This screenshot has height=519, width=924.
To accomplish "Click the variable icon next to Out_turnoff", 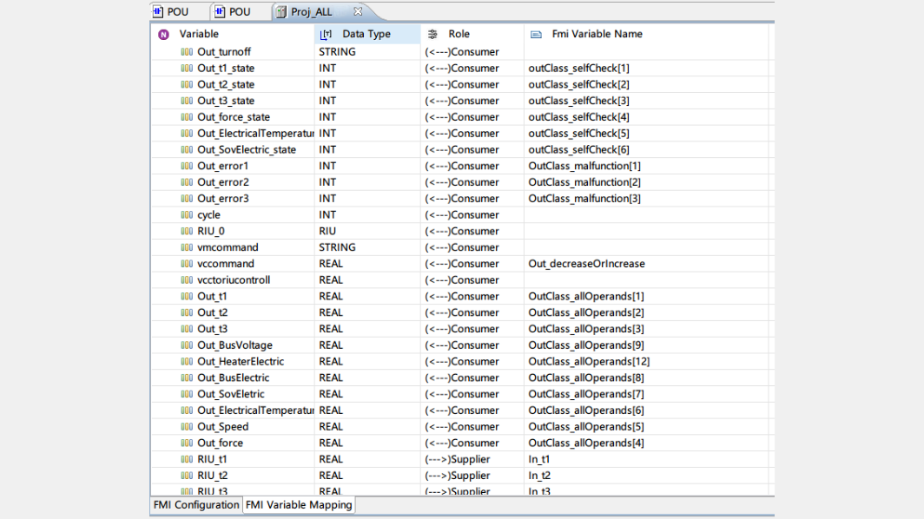I will click(x=187, y=52).
